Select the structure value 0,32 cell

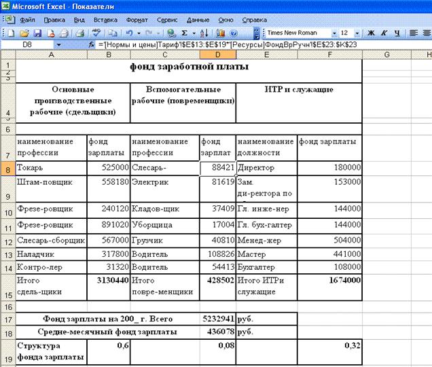click(330, 352)
